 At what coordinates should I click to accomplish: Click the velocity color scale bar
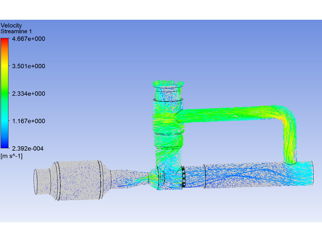(x=4, y=93)
